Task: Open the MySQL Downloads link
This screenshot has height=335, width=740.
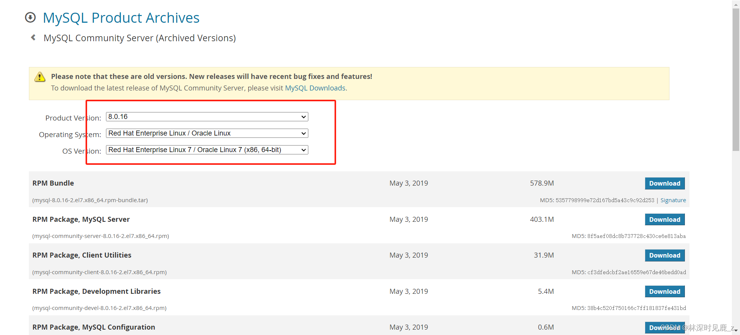Action: coord(315,88)
